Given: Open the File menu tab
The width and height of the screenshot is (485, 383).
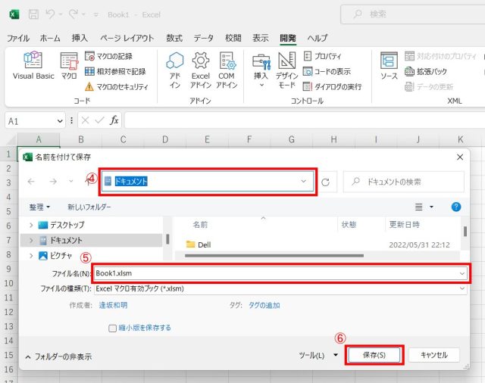Looking at the screenshot, I should point(18,38).
